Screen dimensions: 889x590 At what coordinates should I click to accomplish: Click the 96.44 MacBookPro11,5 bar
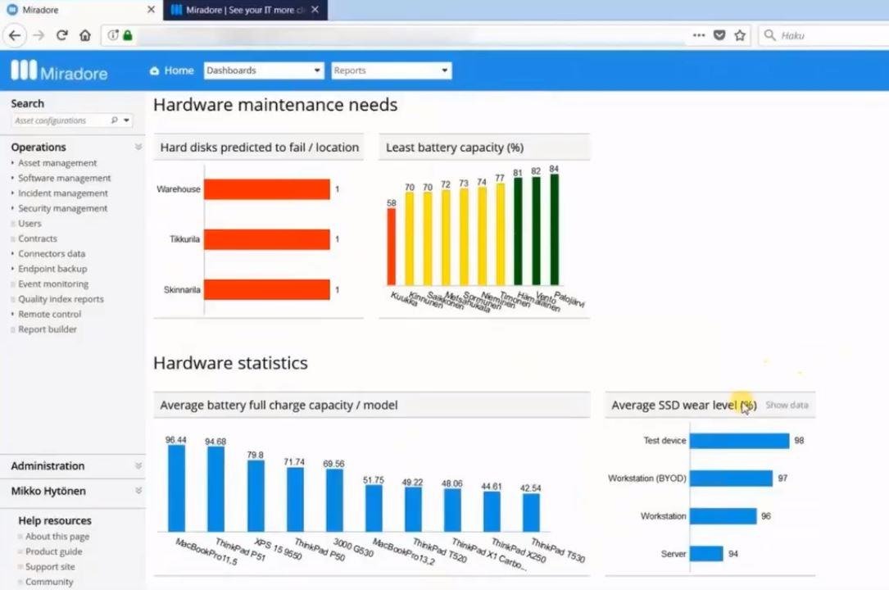(x=176, y=488)
